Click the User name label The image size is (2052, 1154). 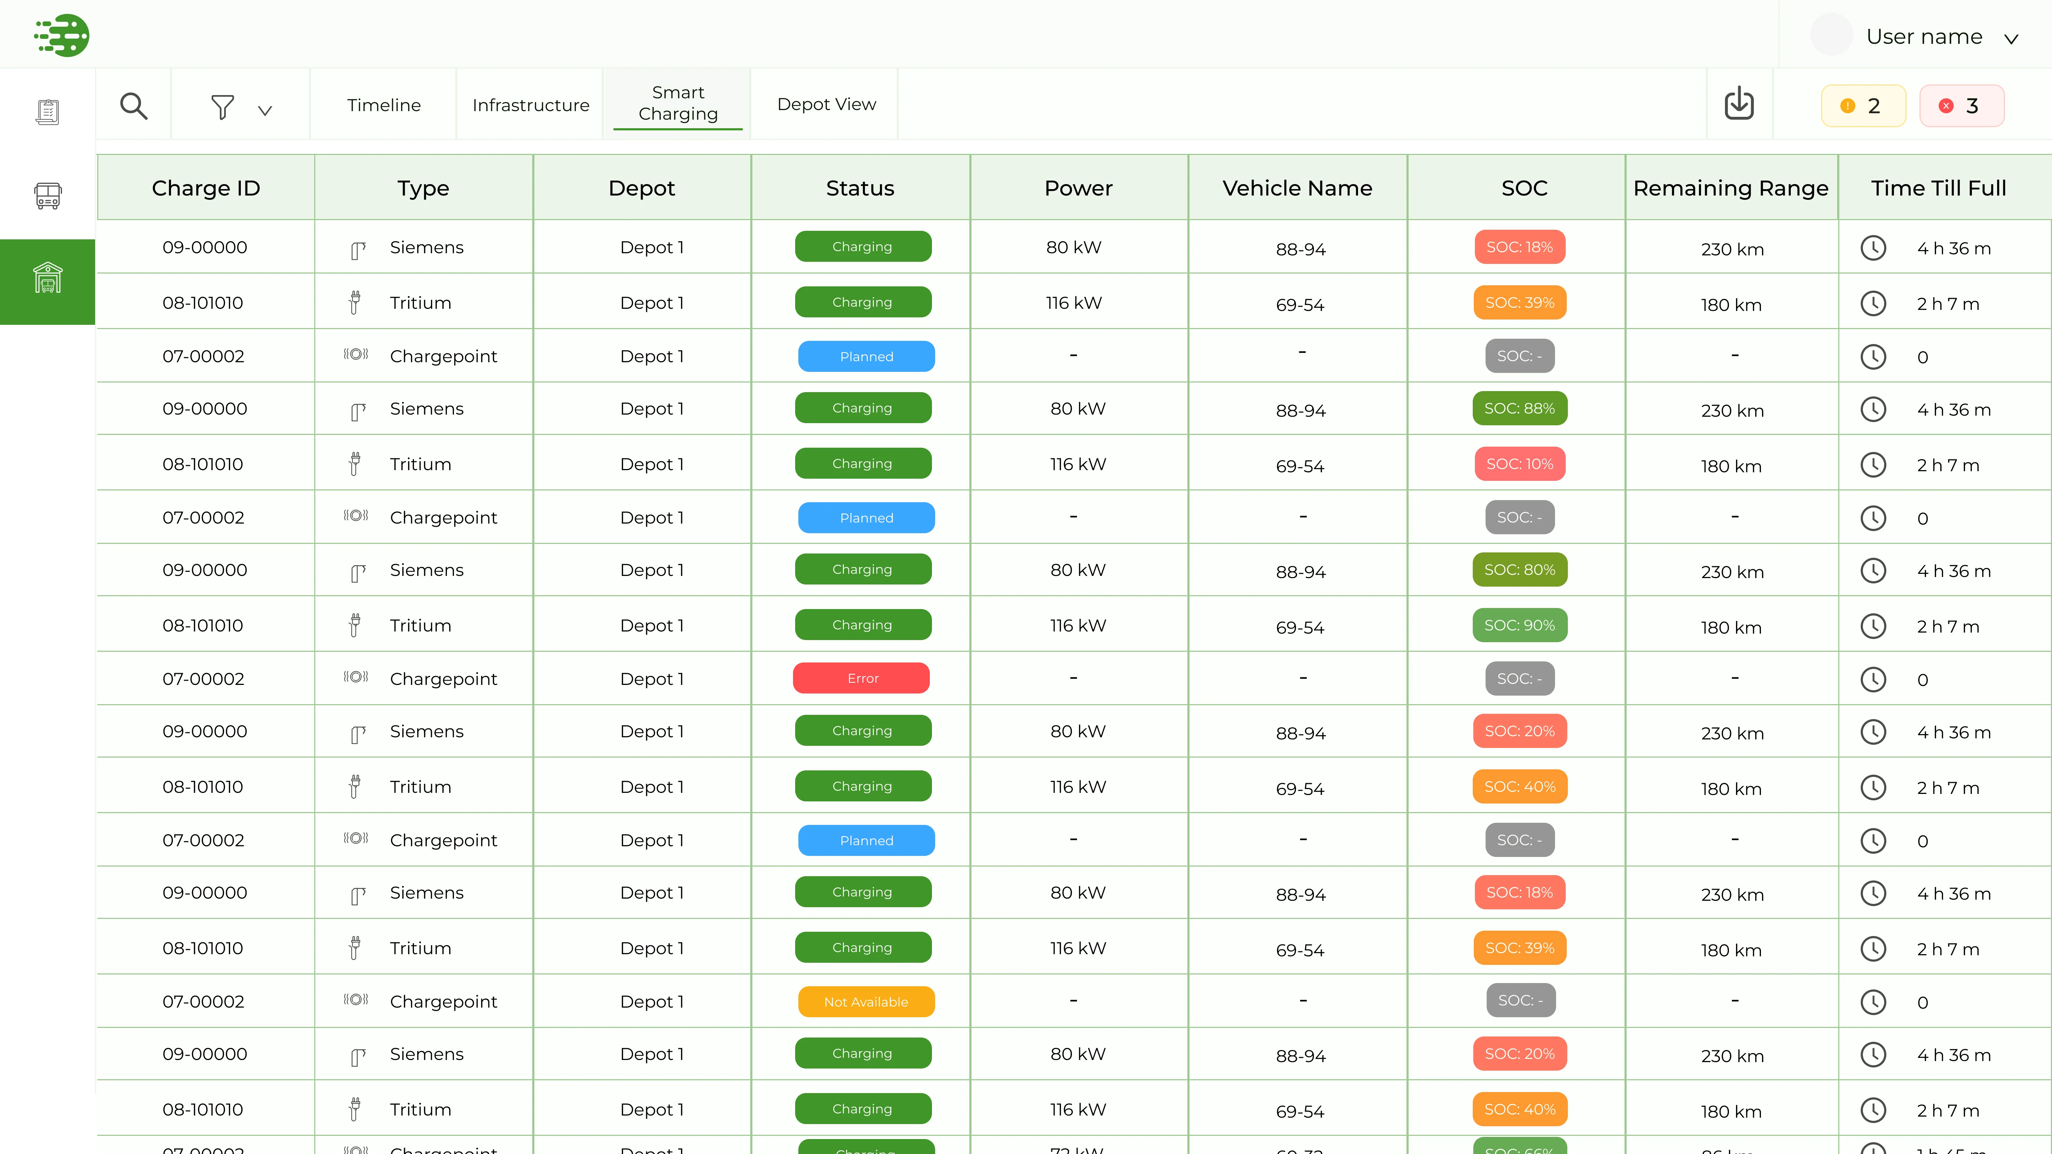pyautogui.click(x=1924, y=37)
